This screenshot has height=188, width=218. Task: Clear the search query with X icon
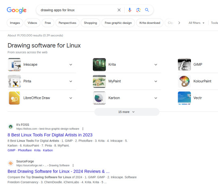119,10
